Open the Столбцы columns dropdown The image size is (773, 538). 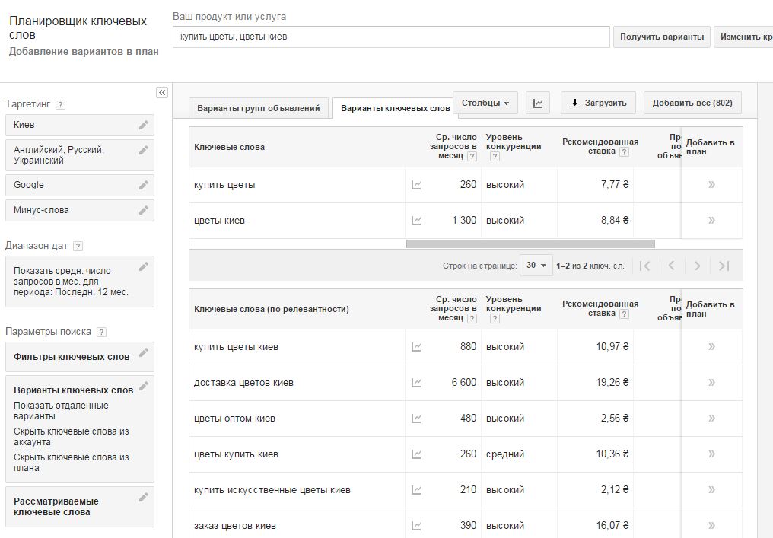point(485,103)
